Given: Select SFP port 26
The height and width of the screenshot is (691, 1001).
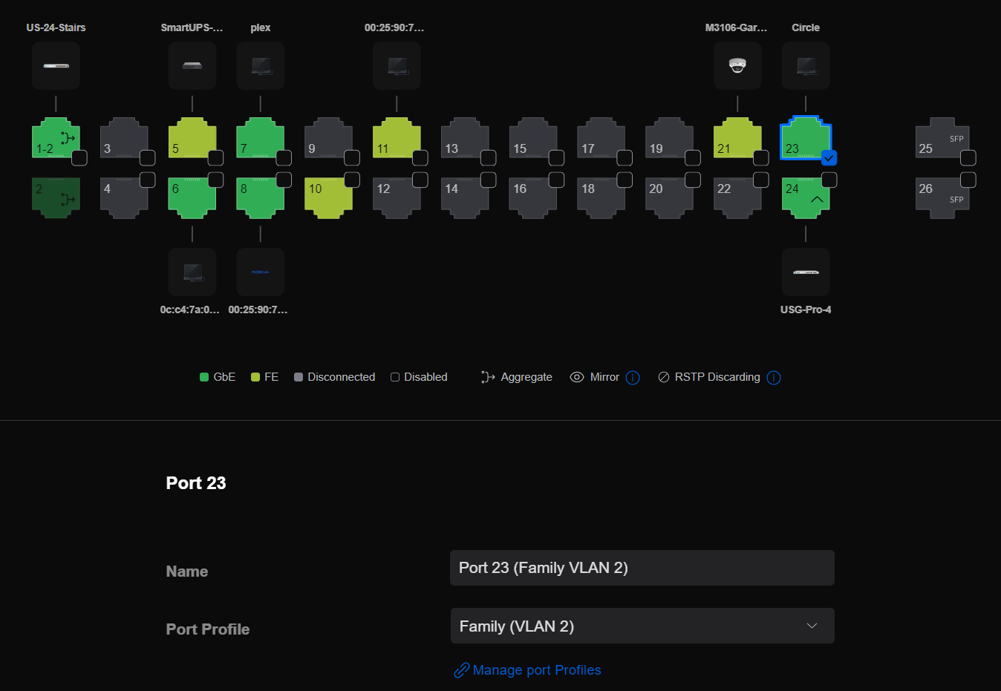Looking at the screenshot, I should 940,198.
